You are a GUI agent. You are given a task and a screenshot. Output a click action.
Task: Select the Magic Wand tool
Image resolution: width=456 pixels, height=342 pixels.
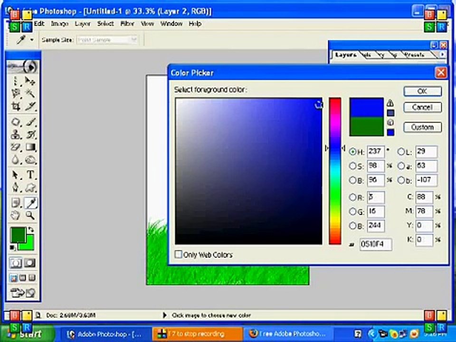point(30,93)
